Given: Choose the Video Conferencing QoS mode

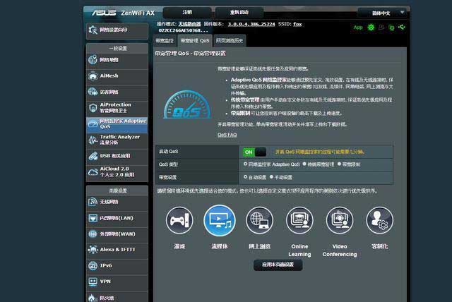Looking at the screenshot, I should point(340,221).
